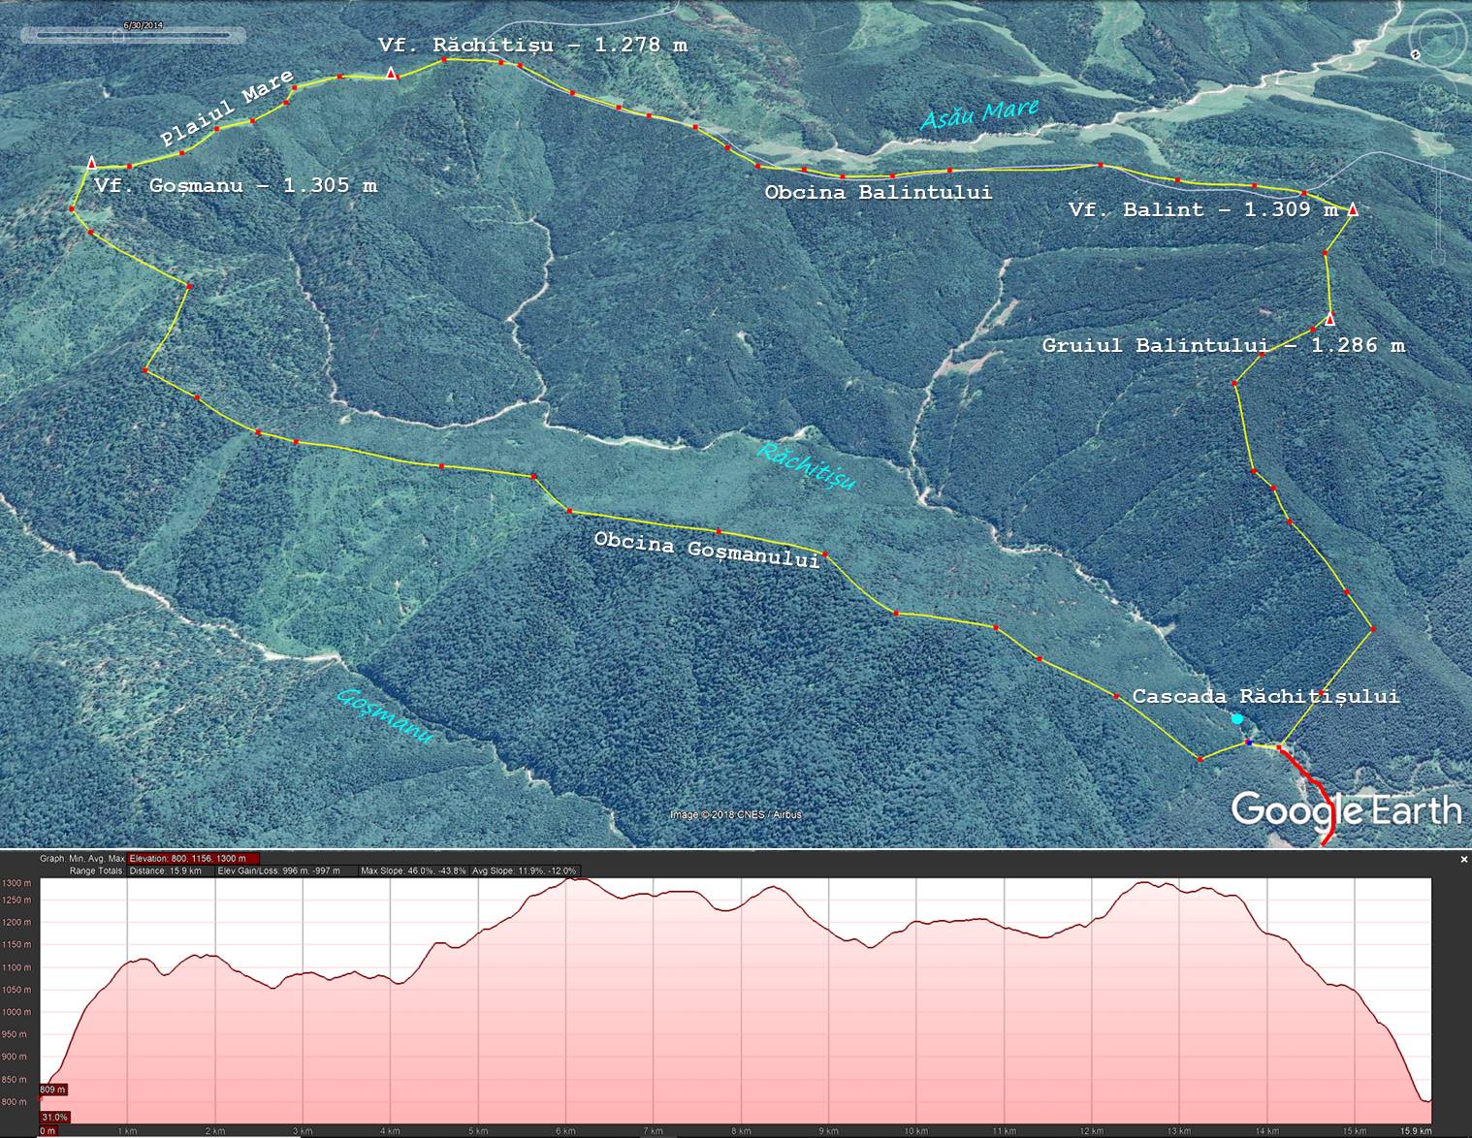The height and width of the screenshot is (1138, 1472).
Task: Click the cyan Cascada Răchitișului waypoint dot
Action: 1236,719
